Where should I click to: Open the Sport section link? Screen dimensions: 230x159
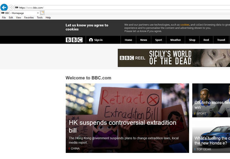[x=158, y=40]
